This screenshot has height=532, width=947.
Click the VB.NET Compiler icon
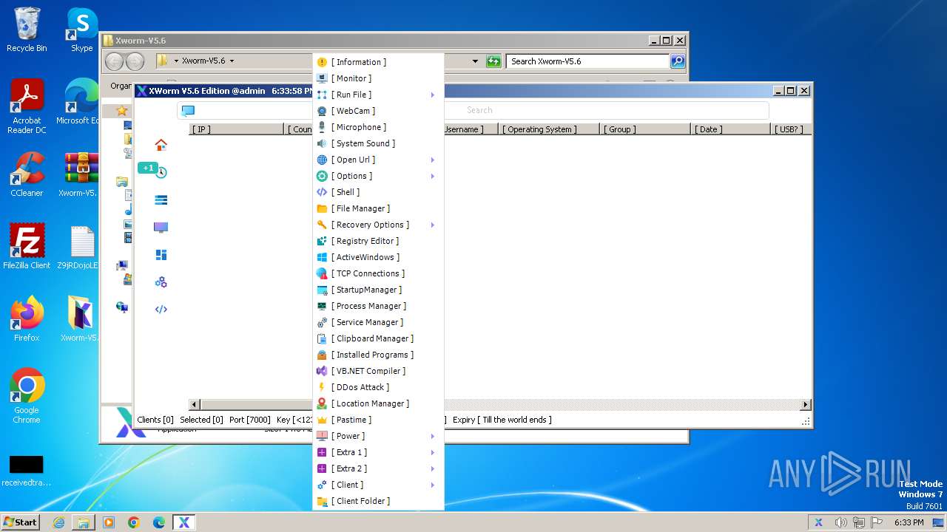tap(322, 371)
